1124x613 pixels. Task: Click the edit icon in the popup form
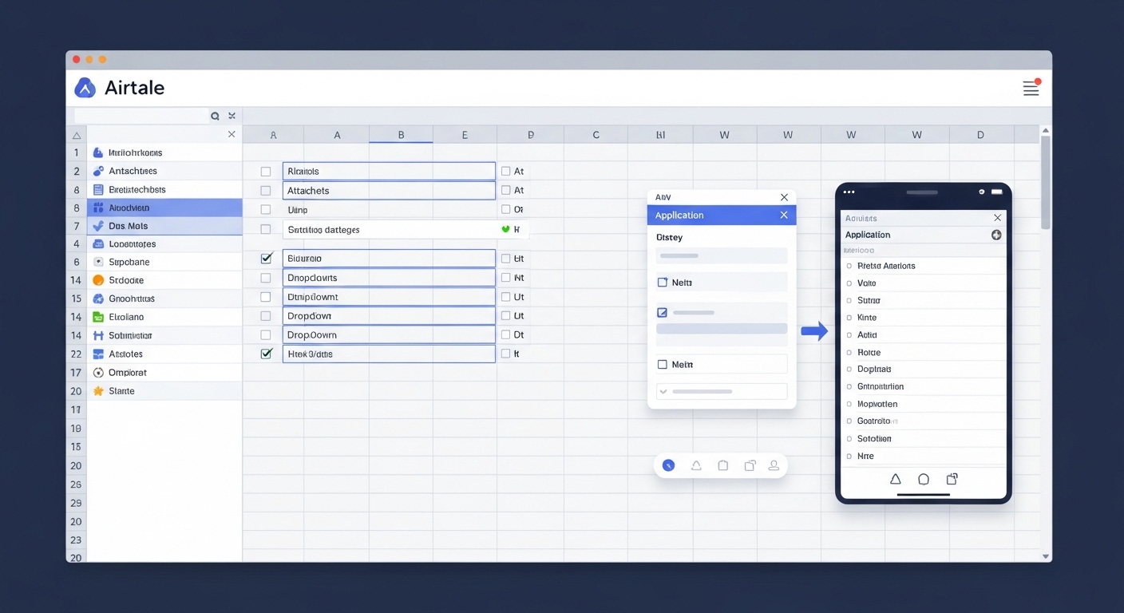tap(662, 313)
